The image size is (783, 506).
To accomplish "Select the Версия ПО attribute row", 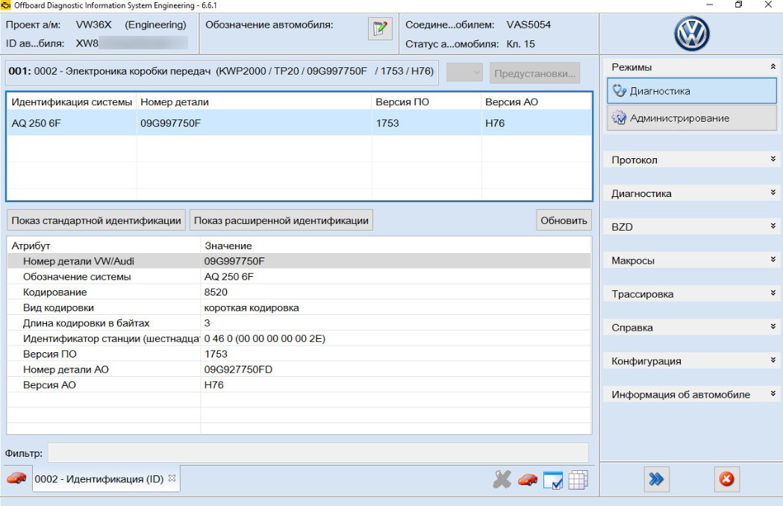I will tap(299, 354).
